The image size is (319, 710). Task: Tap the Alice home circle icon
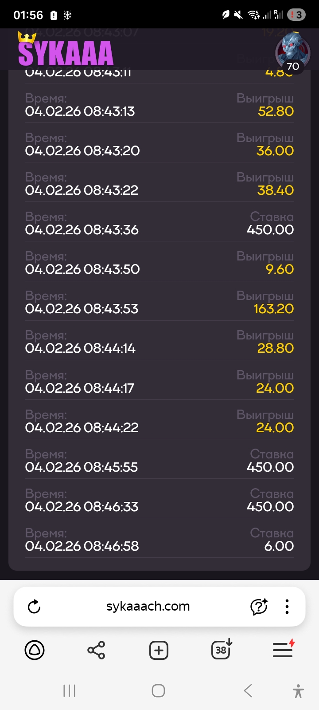click(x=34, y=651)
